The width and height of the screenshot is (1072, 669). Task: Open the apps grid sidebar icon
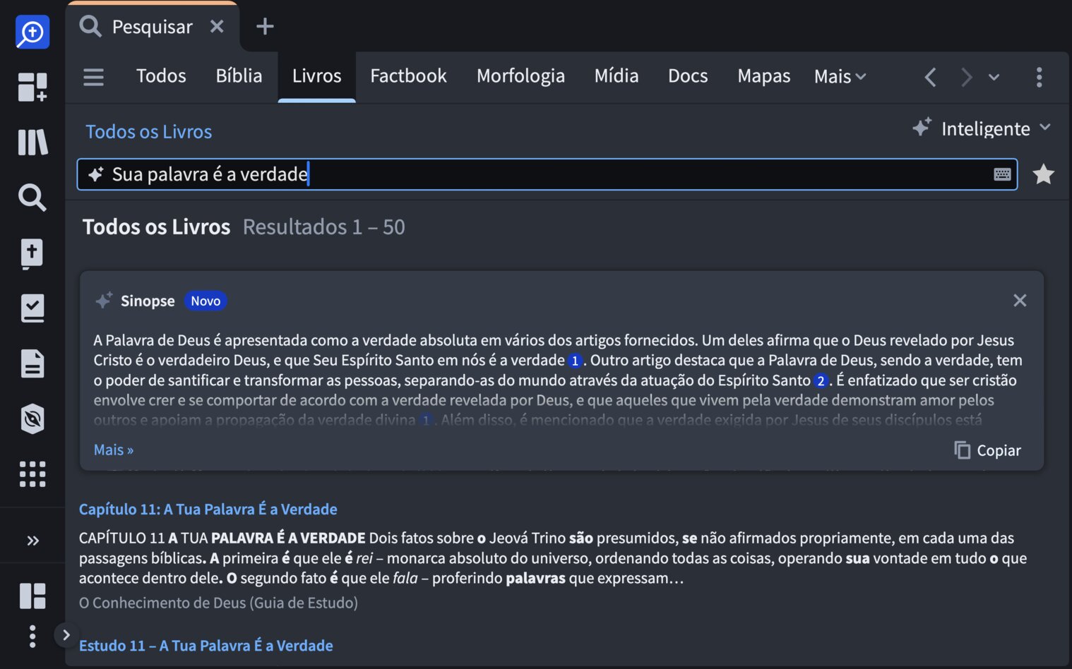click(32, 474)
